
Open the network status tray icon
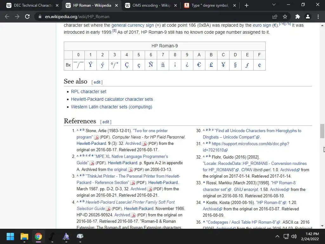[x=286, y=236]
